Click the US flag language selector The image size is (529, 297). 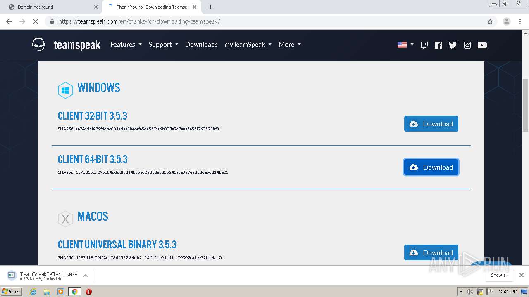click(405, 45)
